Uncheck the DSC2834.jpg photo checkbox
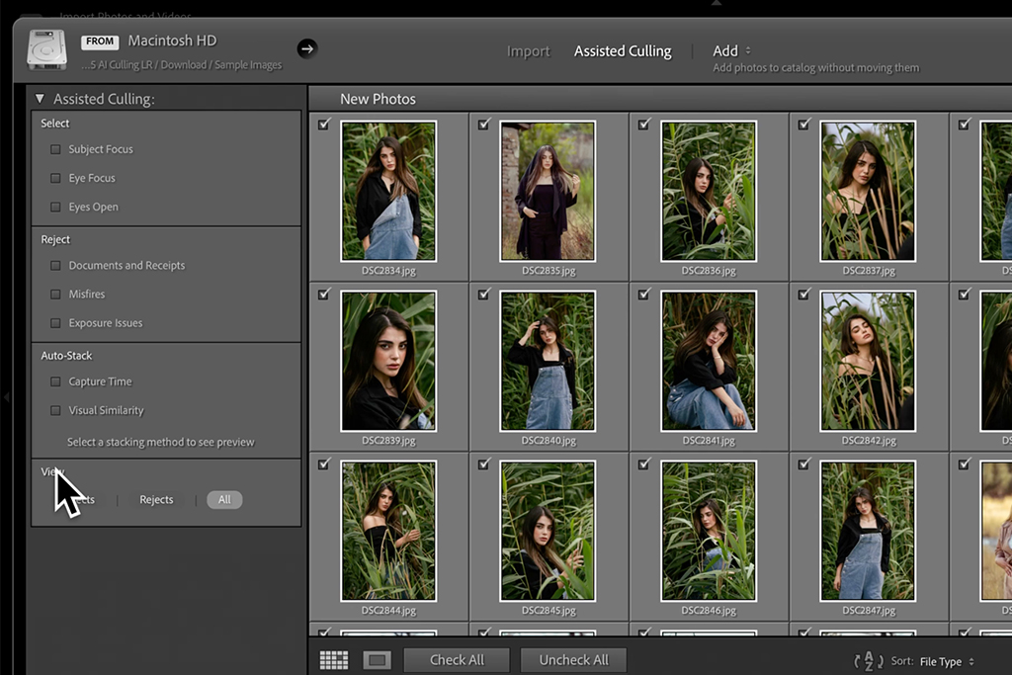Viewport: 1012px width, 675px height. [324, 125]
